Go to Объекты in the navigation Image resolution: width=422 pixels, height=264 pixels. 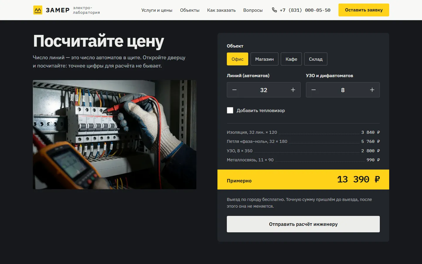point(190,10)
